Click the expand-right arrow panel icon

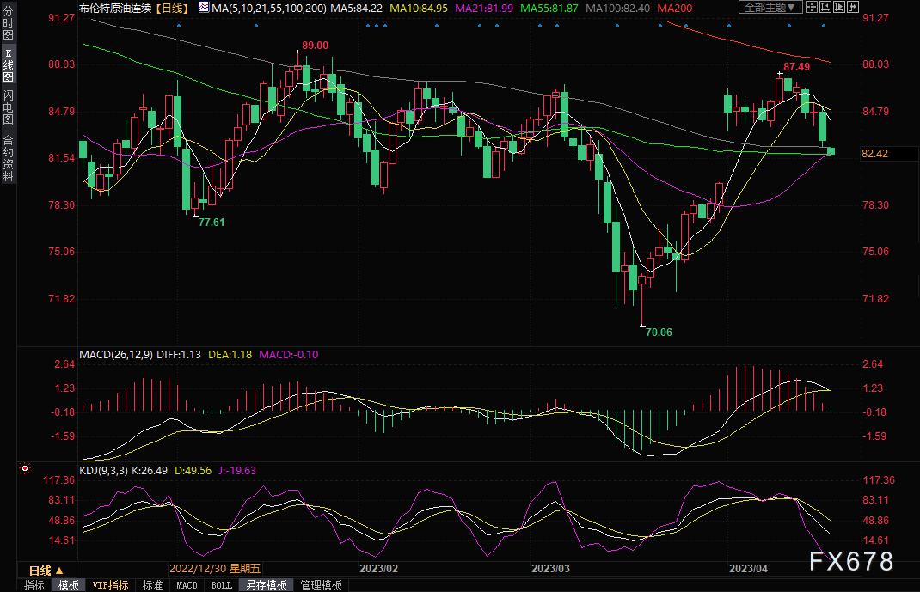(x=853, y=7)
